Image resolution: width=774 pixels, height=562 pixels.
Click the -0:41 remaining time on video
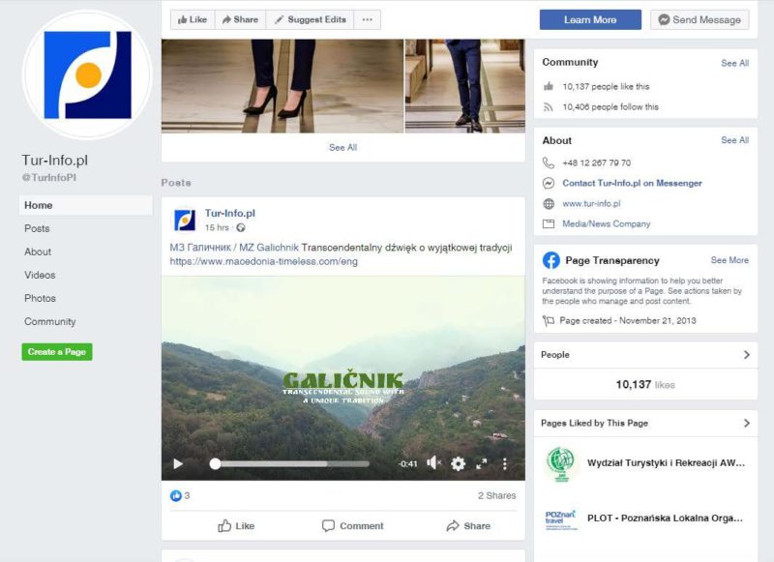[x=408, y=463]
